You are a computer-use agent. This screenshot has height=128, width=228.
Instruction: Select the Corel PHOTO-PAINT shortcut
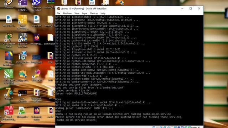9,113
